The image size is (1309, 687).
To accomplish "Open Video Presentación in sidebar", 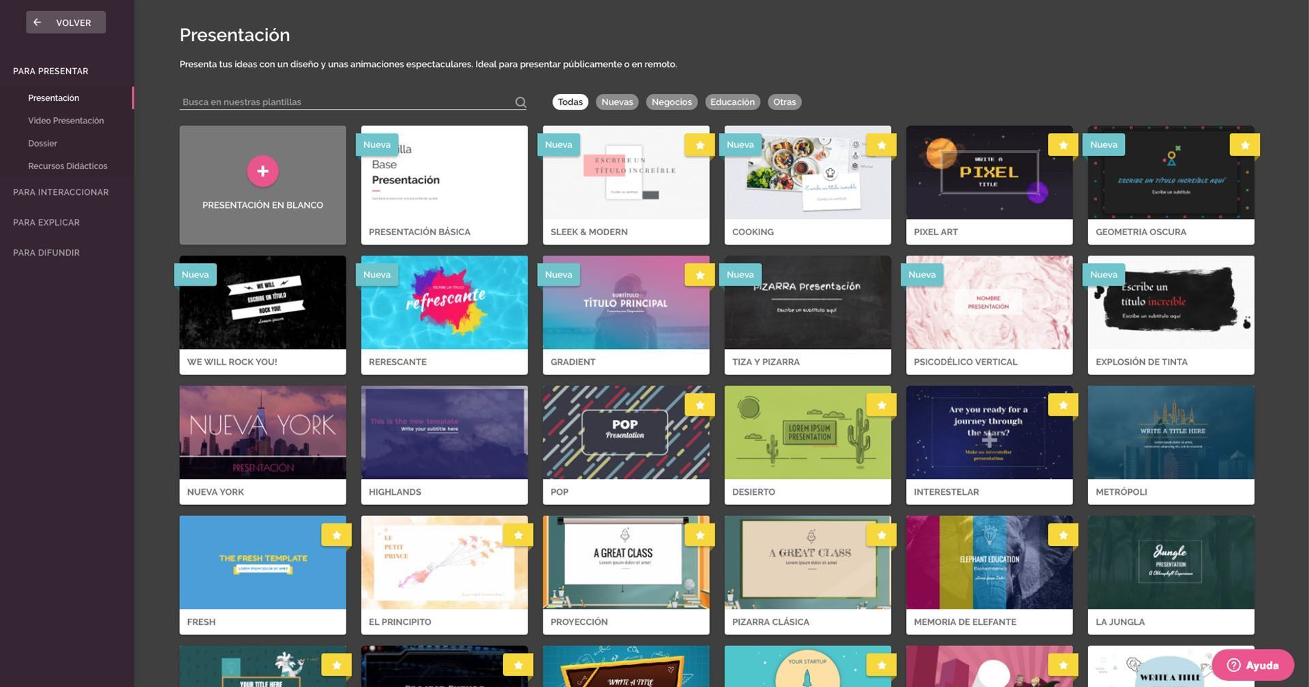I will (66, 121).
